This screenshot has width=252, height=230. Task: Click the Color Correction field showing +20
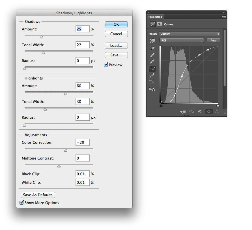(x=83, y=142)
